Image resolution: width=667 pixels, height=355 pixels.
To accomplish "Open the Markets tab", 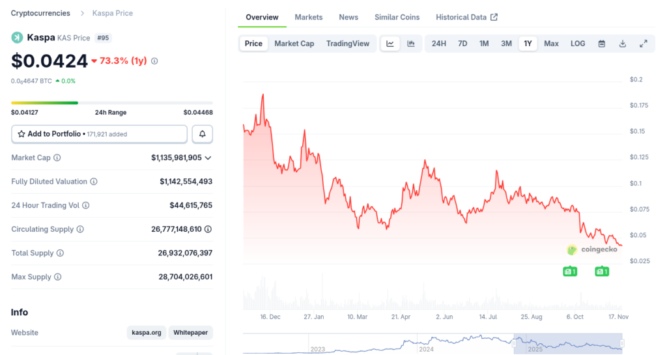I will [x=308, y=17].
